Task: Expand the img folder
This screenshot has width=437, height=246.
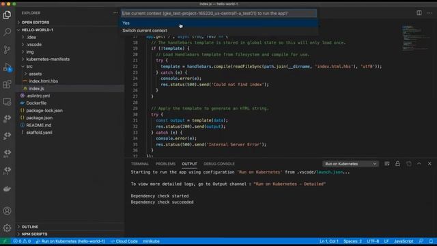Action: 70,52
